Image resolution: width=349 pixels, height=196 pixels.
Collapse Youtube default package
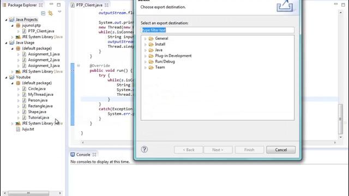coord(12,83)
